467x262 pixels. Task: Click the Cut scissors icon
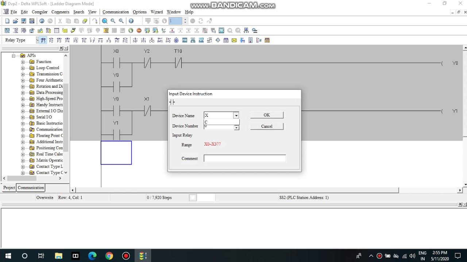click(60, 21)
